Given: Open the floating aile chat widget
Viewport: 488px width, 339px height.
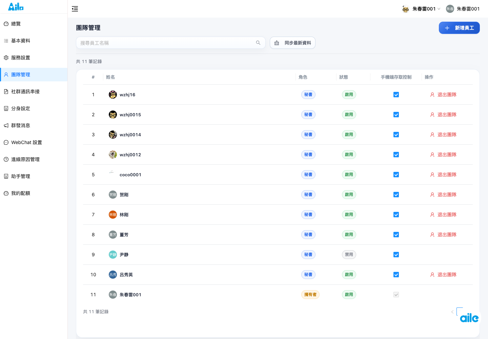Looking at the screenshot, I should pos(469,318).
